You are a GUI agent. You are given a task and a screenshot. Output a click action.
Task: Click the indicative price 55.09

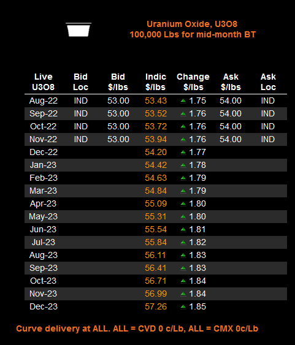pos(156,203)
